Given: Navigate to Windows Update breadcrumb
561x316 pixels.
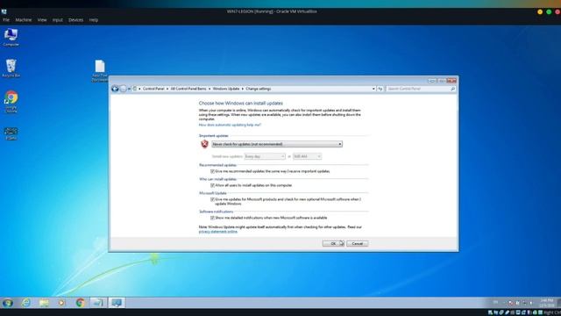Looking at the screenshot, I should [226, 89].
